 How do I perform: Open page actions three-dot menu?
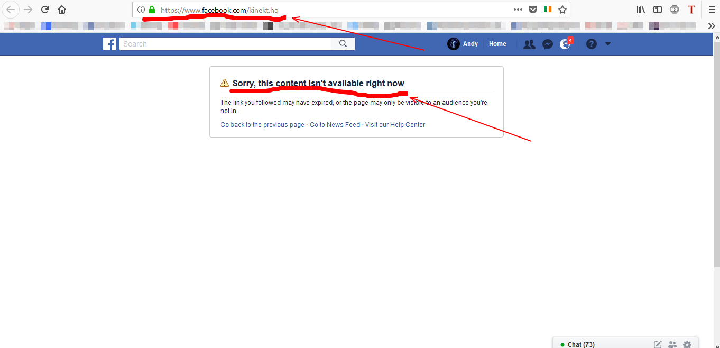pyautogui.click(x=518, y=10)
